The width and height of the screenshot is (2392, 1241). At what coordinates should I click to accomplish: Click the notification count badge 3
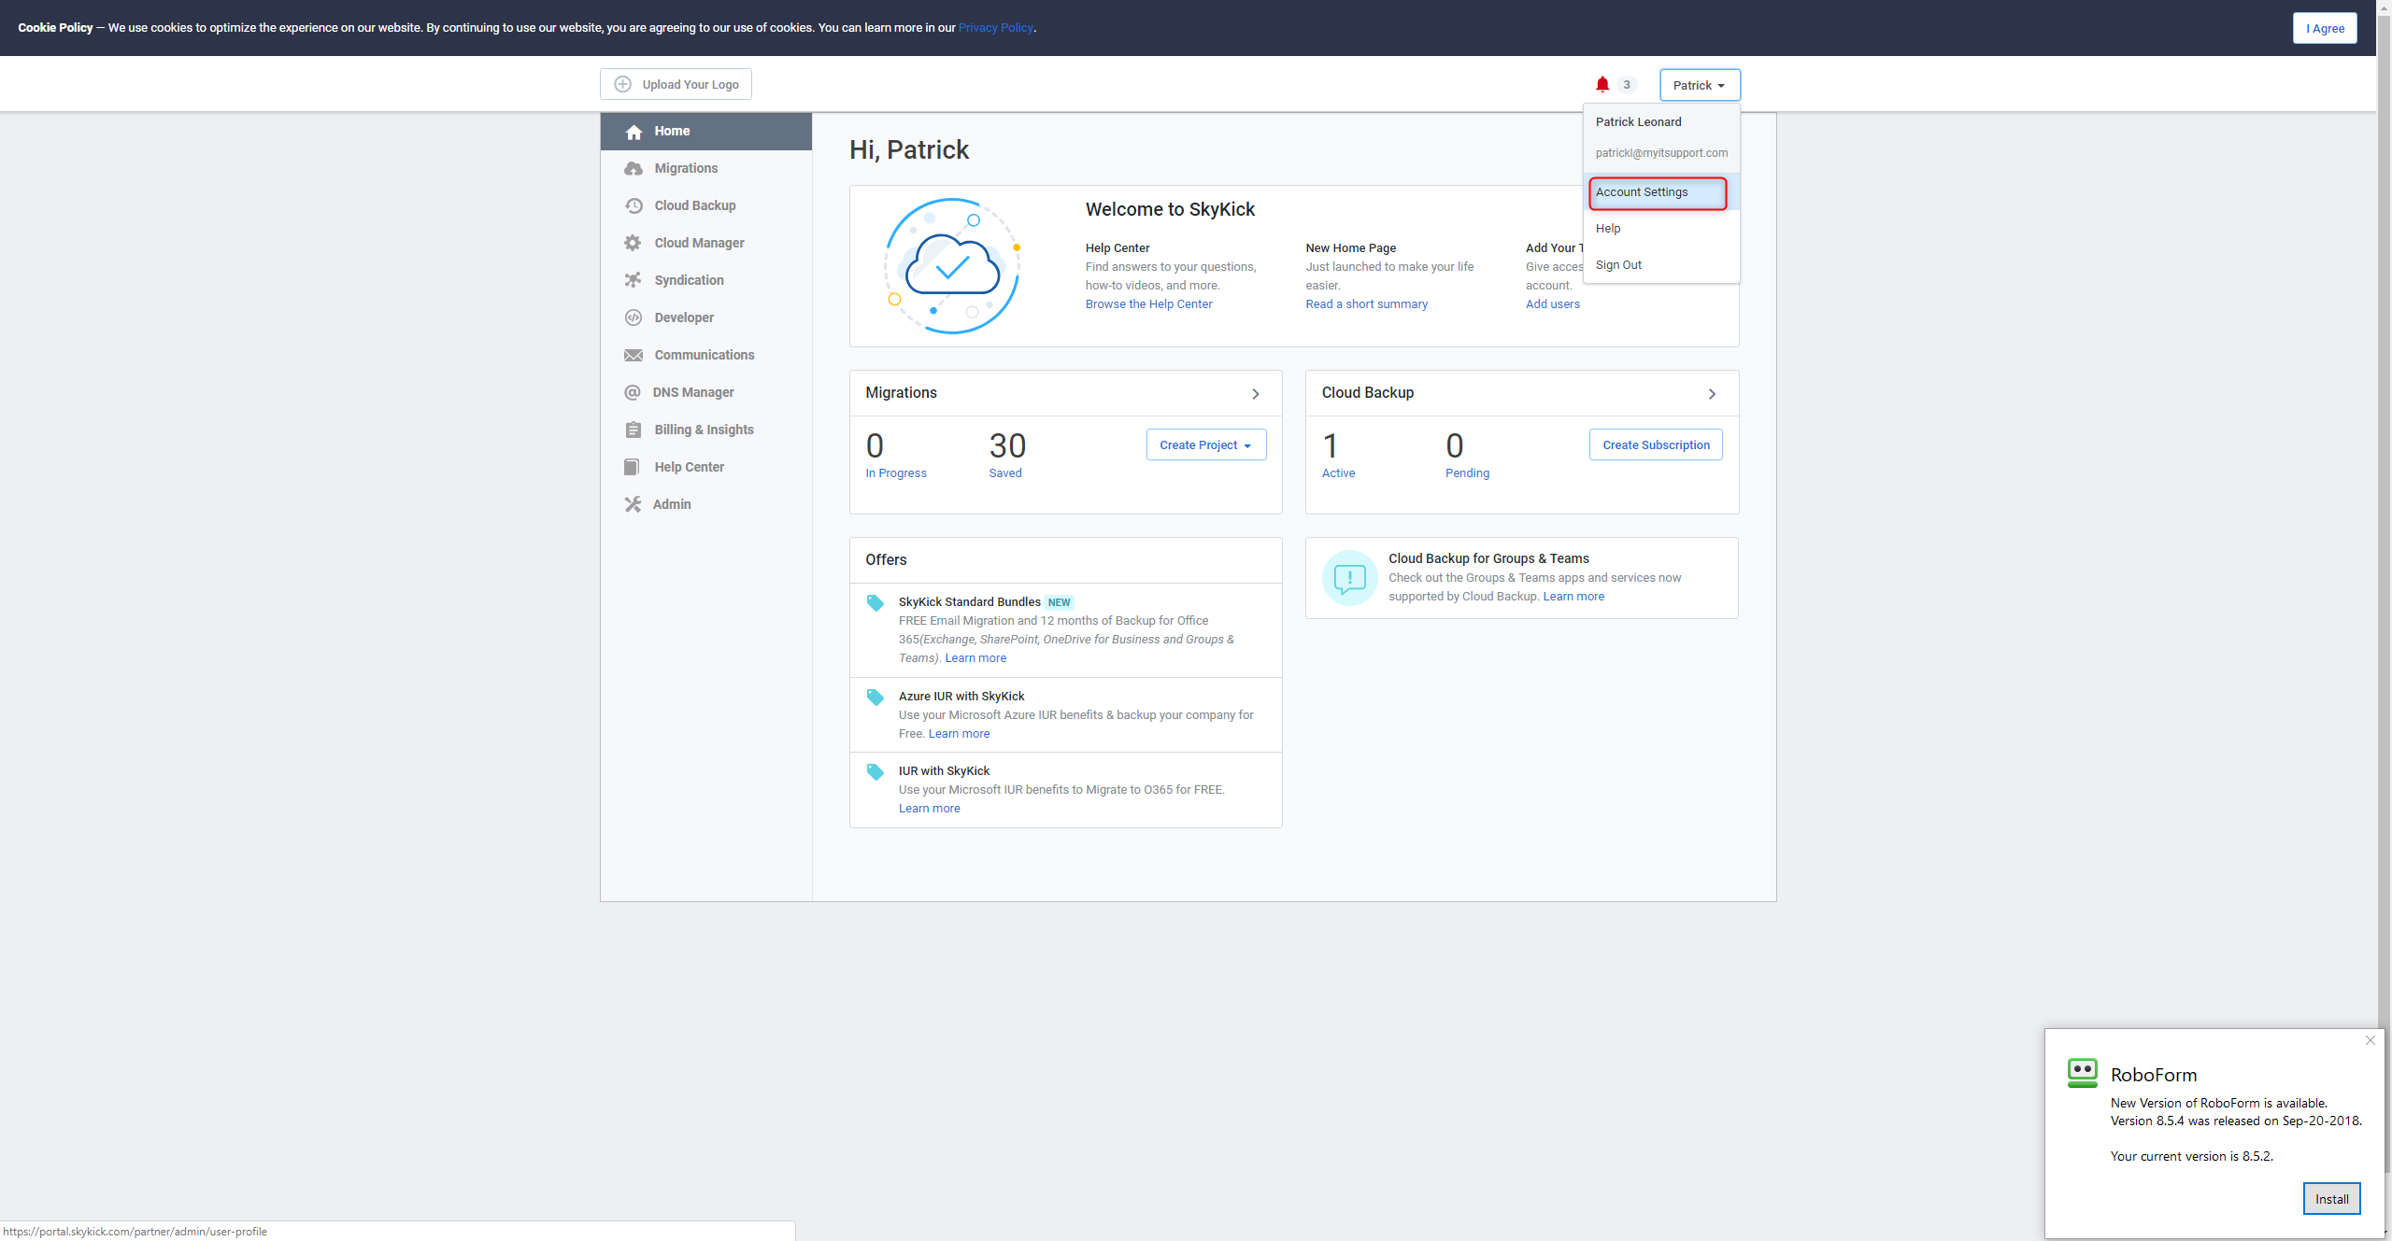[x=1627, y=85]
